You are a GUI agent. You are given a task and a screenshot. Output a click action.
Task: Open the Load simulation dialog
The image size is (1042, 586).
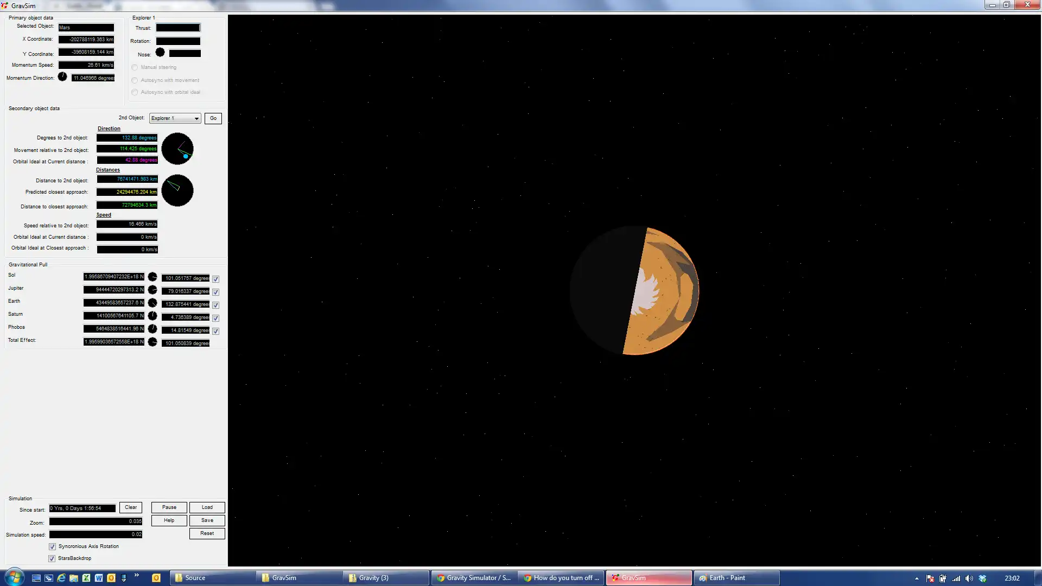(207, 507)
